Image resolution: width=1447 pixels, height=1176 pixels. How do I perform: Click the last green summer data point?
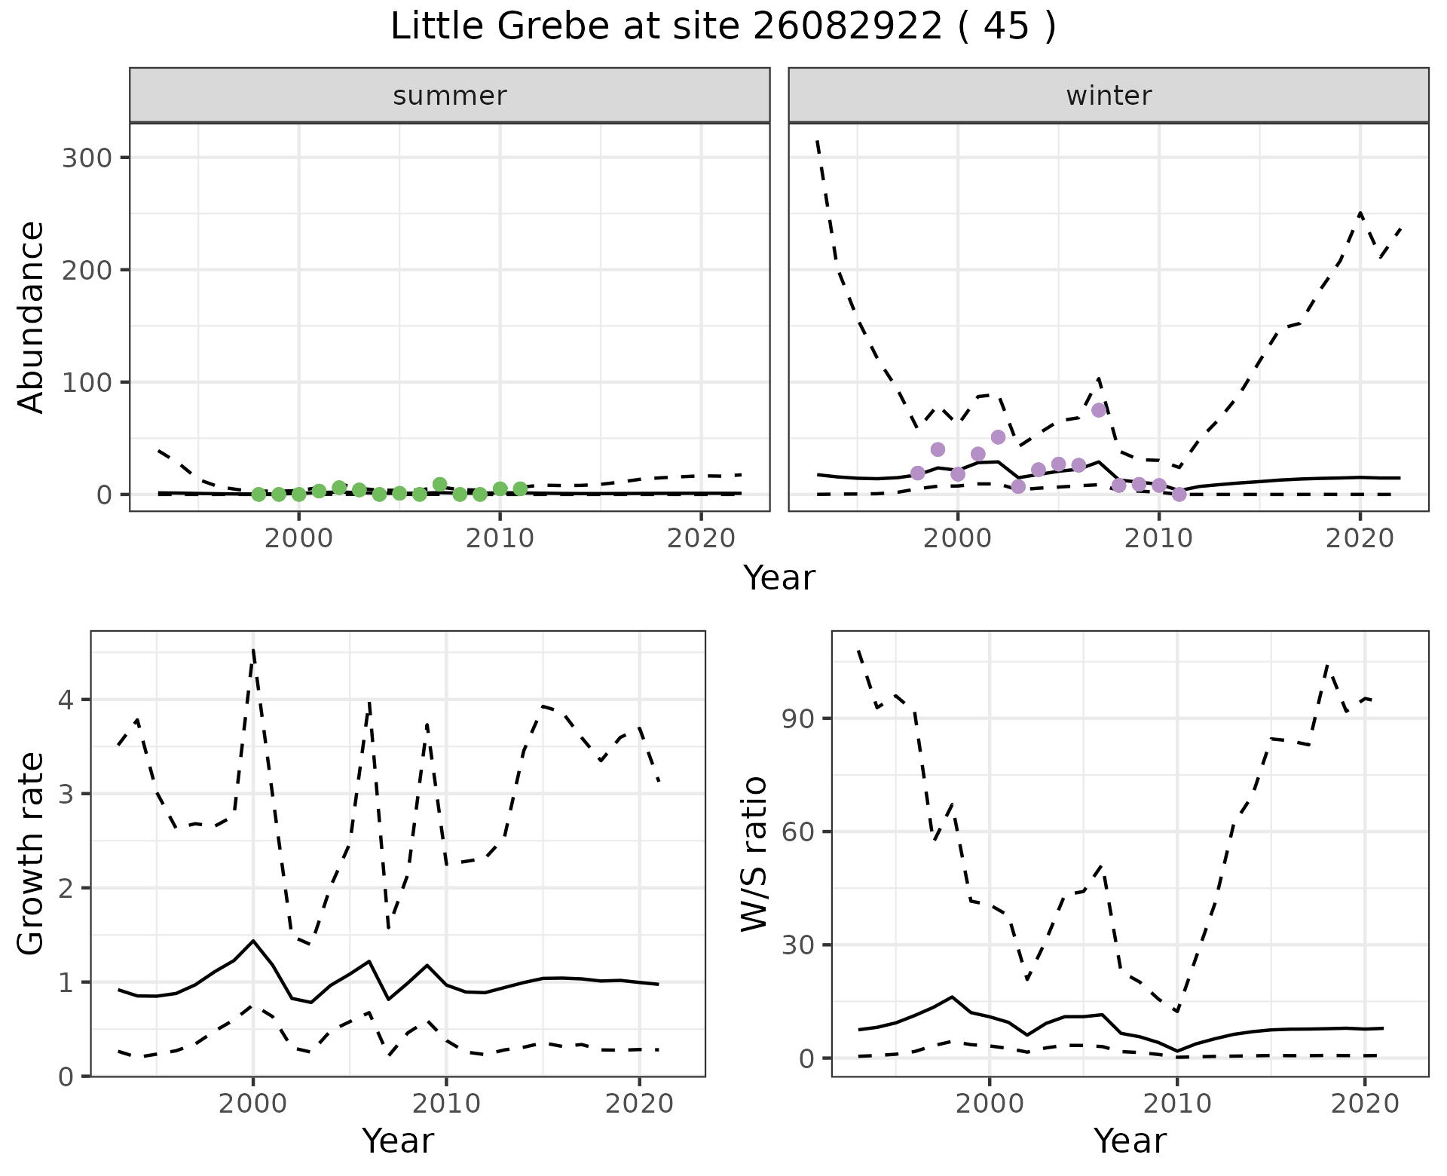[520, 489]
